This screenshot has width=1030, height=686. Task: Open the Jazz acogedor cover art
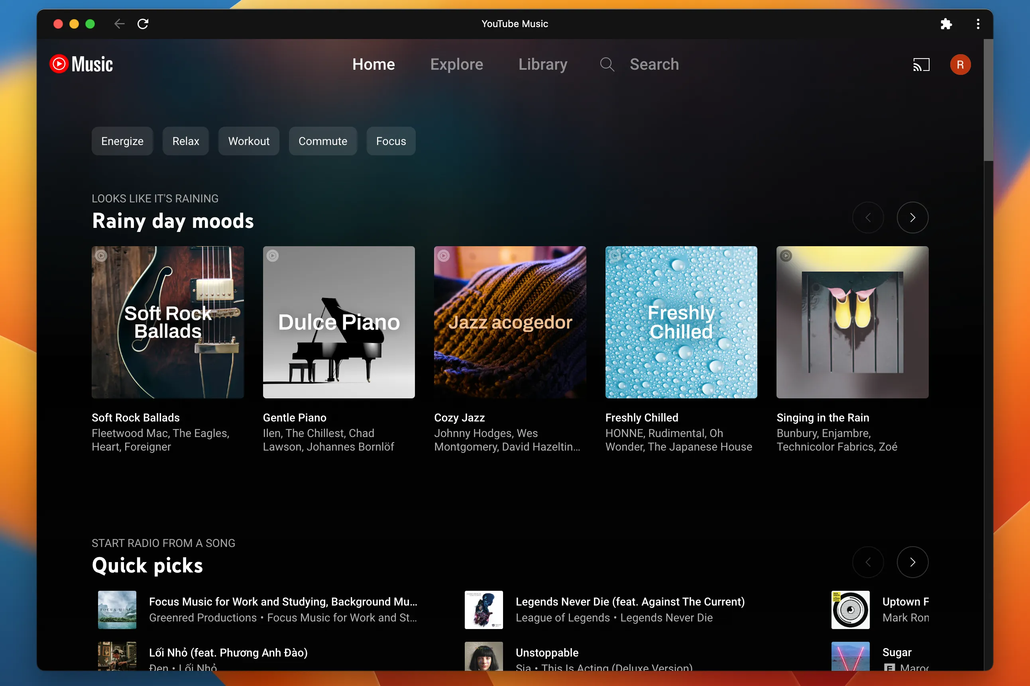(510, 322)
